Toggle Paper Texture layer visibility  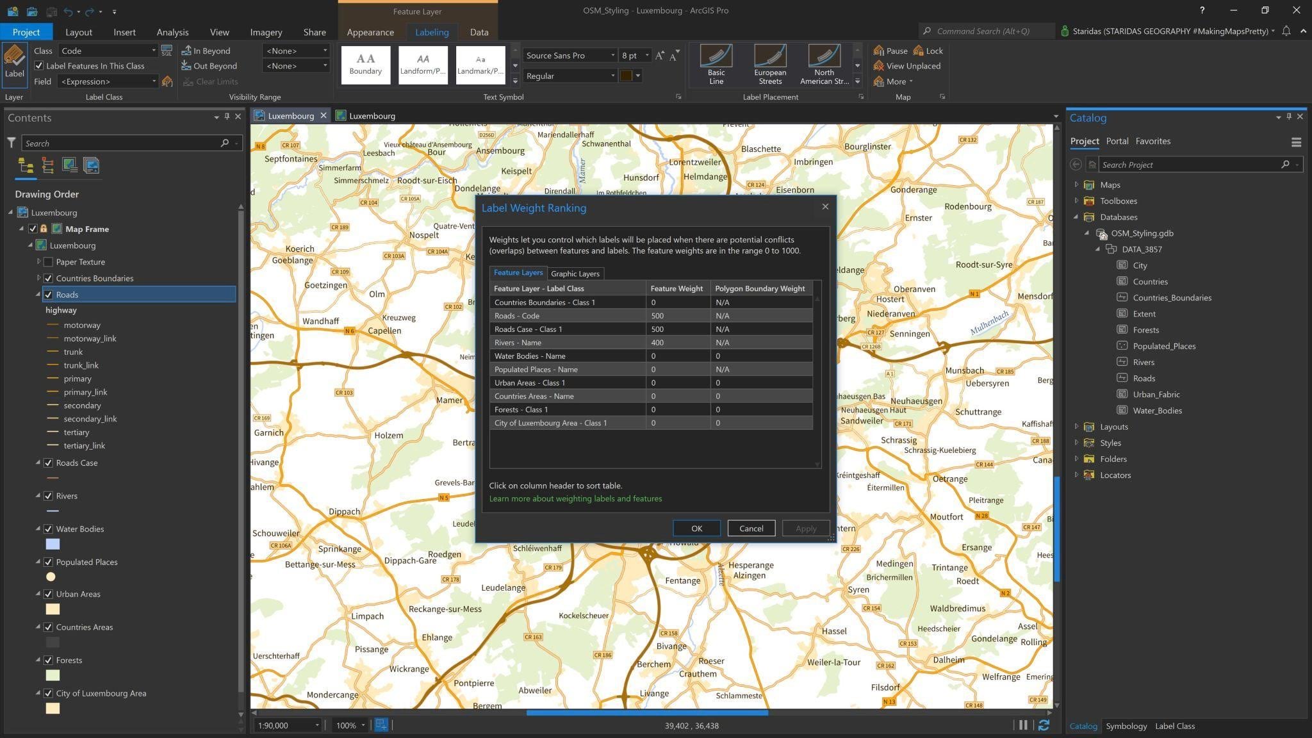tap(48, 262)
